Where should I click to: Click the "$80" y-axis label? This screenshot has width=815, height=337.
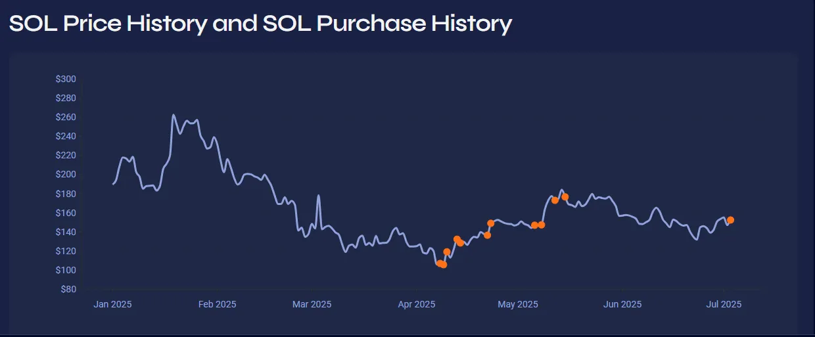(x=68, y=290)
